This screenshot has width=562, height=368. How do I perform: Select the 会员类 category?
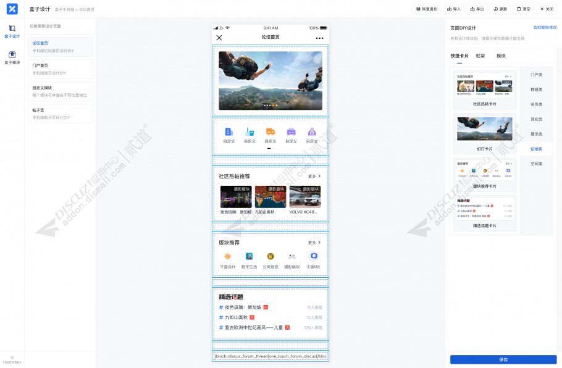pos(536,104)
